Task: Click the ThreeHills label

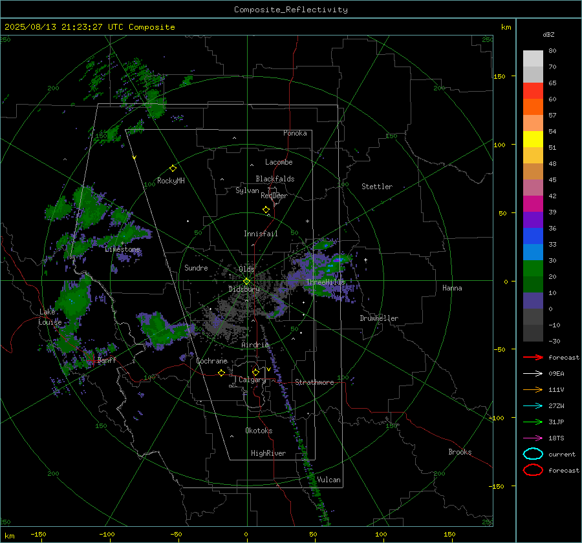Action: click(x=325, y=282)
